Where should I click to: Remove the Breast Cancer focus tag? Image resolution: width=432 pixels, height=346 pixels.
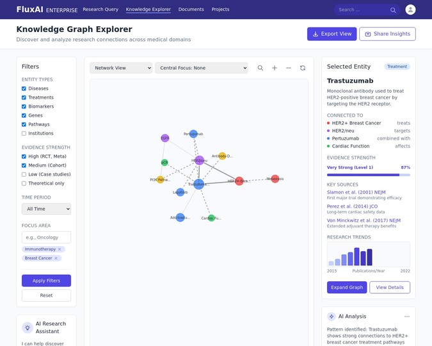(x=56, y=258)
